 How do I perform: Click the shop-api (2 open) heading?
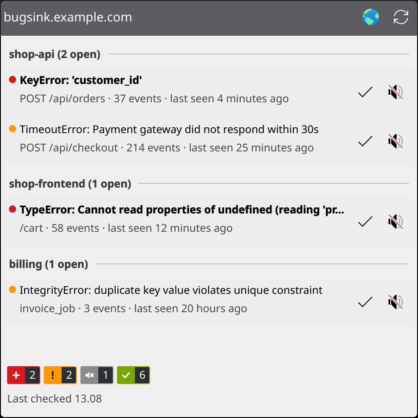[54, 54]
